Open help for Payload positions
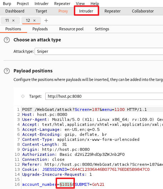The width and height of the screenshot is (163, 189). point(7,71)
